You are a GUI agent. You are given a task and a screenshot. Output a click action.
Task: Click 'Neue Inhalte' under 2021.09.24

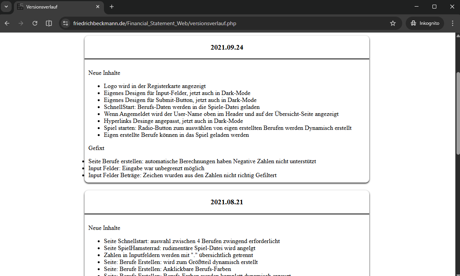(104, 73)
